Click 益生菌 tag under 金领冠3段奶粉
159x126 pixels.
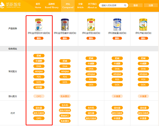[91, 113]
